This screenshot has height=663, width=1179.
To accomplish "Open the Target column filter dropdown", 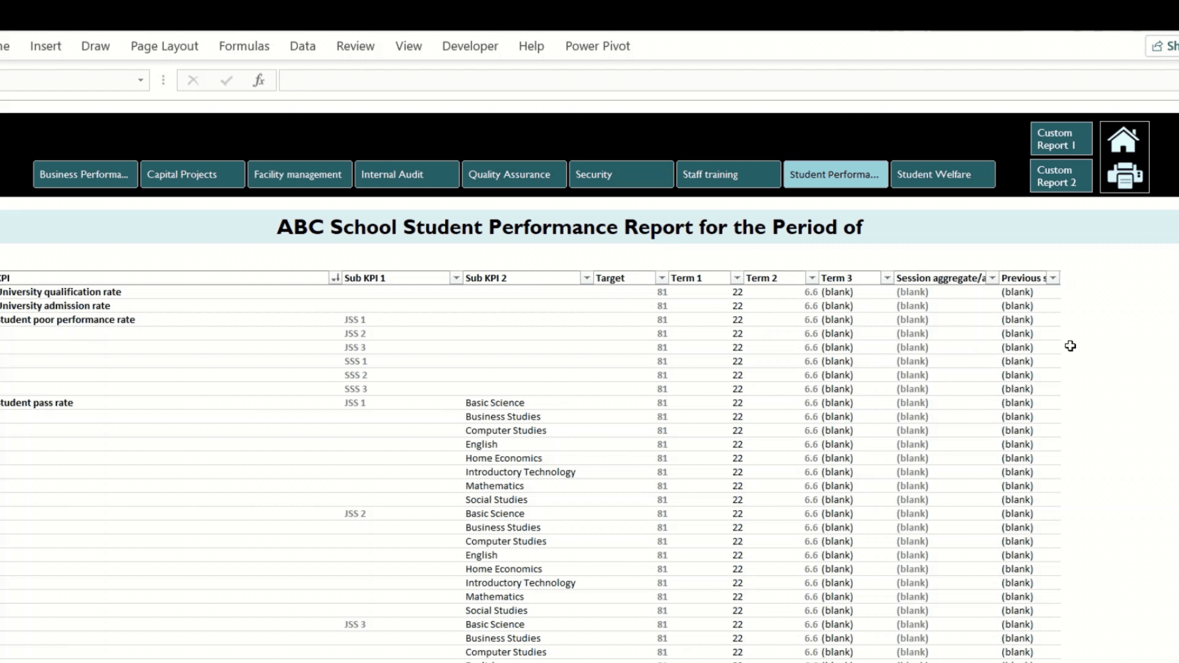I will pos(661,278).
